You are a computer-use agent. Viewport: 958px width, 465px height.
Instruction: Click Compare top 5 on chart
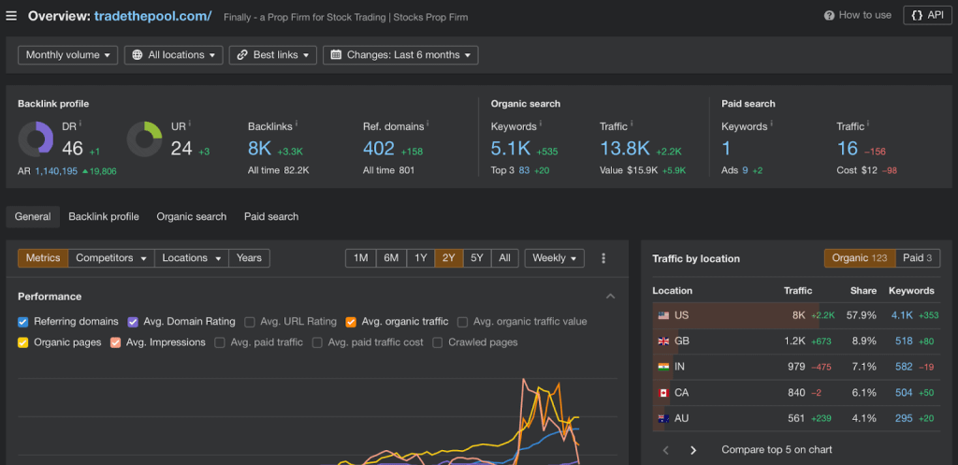tap(777, 450)
